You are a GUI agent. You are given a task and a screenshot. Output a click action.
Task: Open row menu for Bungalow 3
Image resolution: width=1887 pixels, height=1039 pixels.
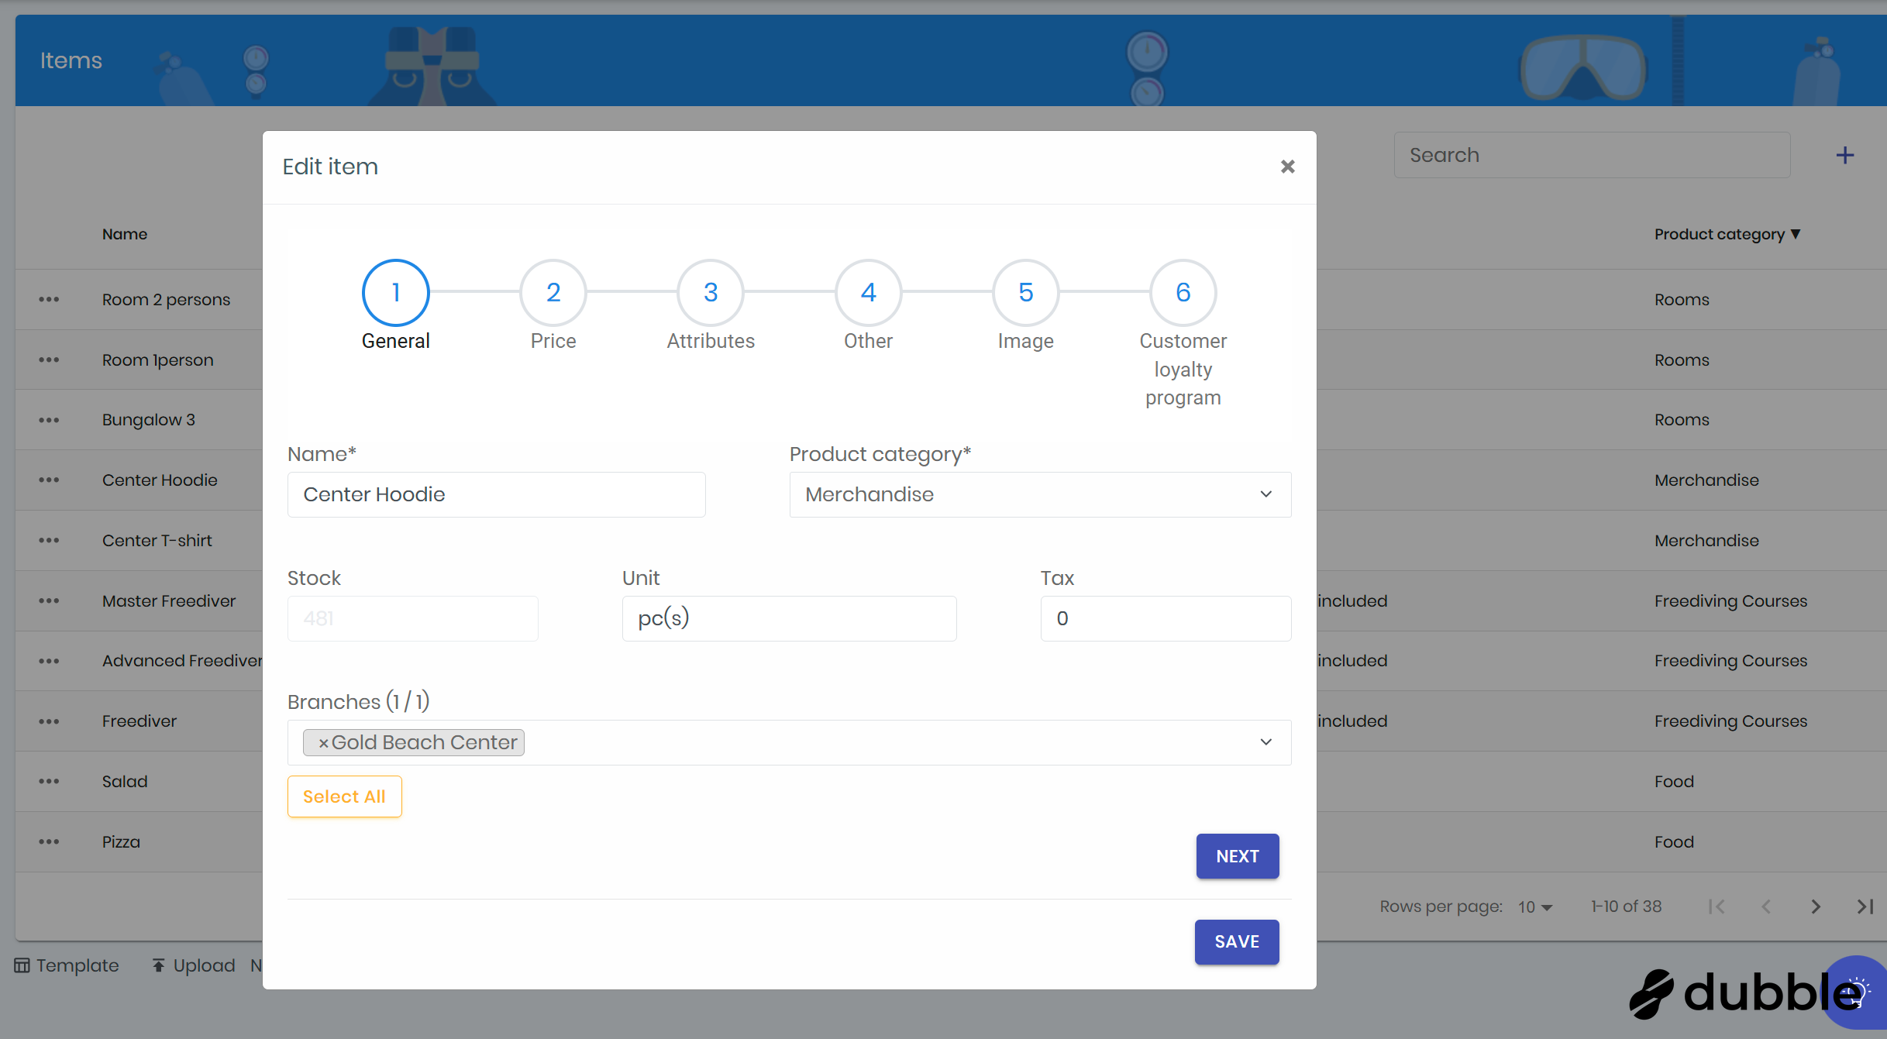(x=49, y=420)
